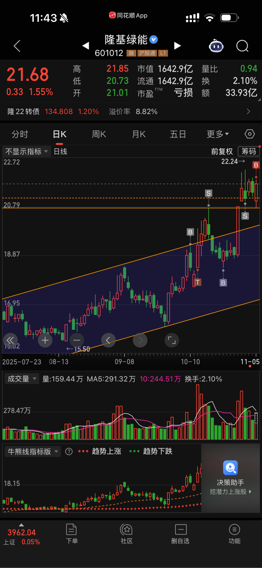
Task: Tap the 15.50 low price label
Action: tap(78, 349)
